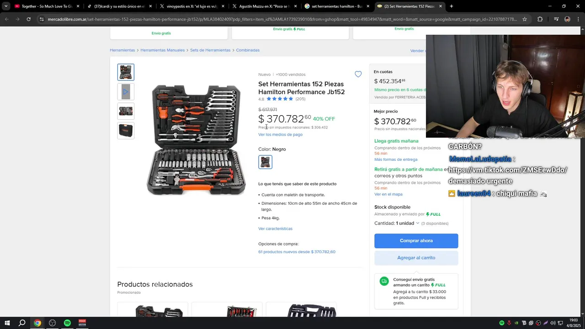The image size is (585, 329).
Task: Switch to the vinoypastis en X tab
Action: click(x=191, y=6)
